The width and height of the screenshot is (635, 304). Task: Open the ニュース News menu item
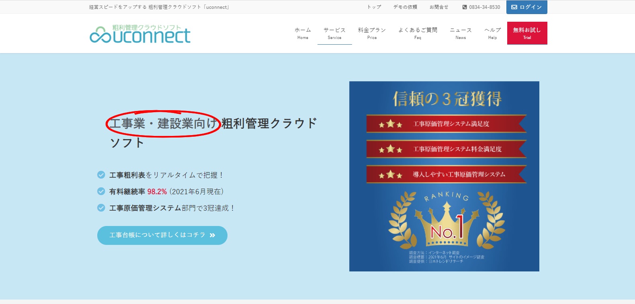[x=461, y=33]
